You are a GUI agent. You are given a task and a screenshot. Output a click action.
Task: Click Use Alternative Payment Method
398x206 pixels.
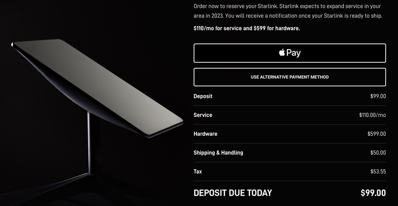coord(289,77)
